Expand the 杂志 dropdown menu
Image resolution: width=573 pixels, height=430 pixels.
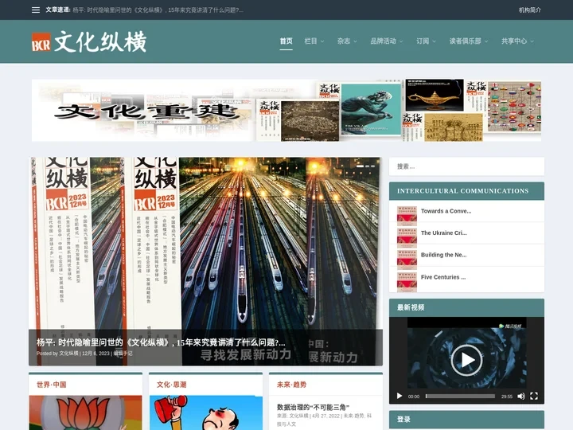coord(347,41)
